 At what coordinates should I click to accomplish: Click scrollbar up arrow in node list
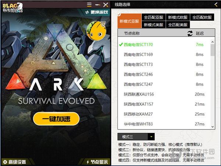tap(213, 42)
